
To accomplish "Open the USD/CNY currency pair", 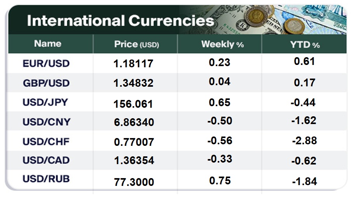I will pyautogui.click(x=46, y=122).
